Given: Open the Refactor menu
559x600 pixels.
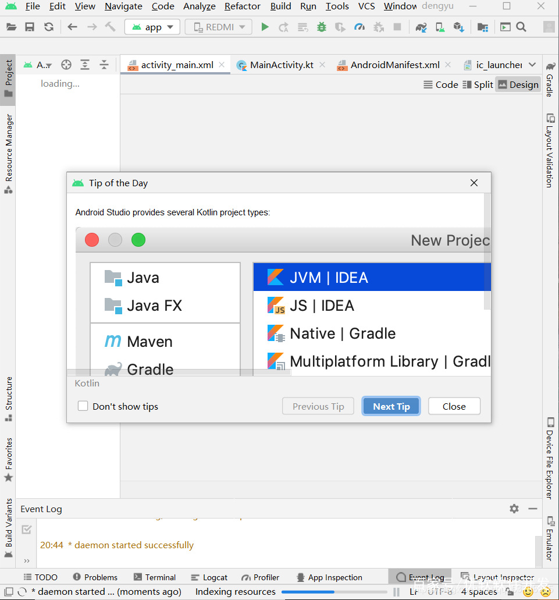Looking at the screenshot, I should 243,6.
